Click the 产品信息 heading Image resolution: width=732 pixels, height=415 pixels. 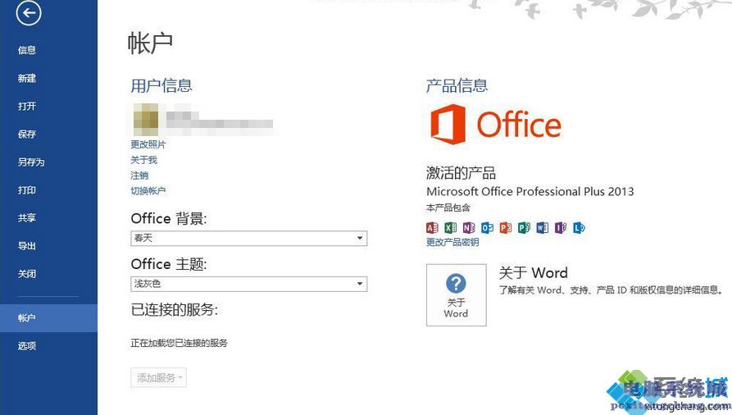(457, 85)
